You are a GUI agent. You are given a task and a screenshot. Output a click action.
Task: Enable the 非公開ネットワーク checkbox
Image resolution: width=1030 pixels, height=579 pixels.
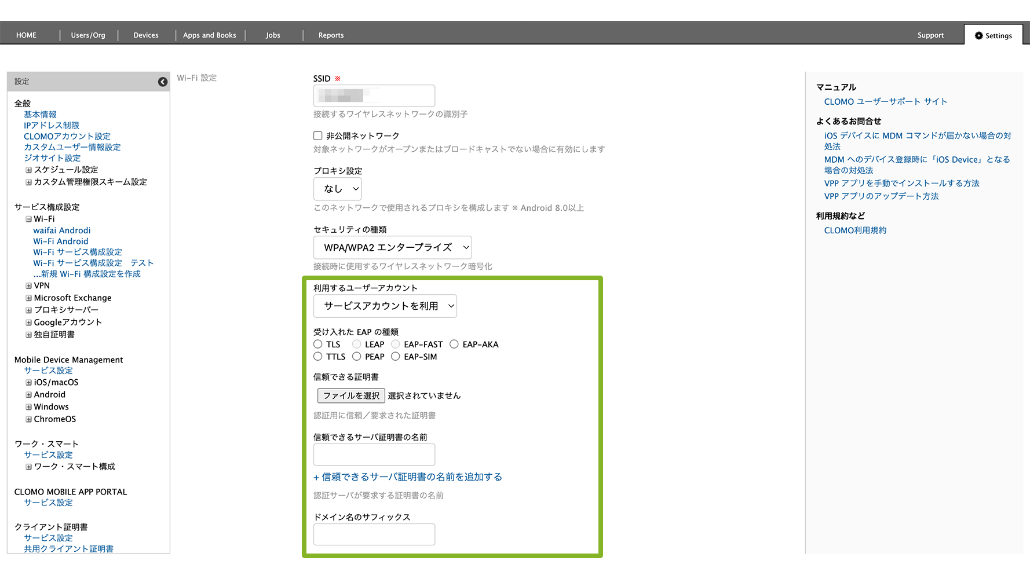317,135
